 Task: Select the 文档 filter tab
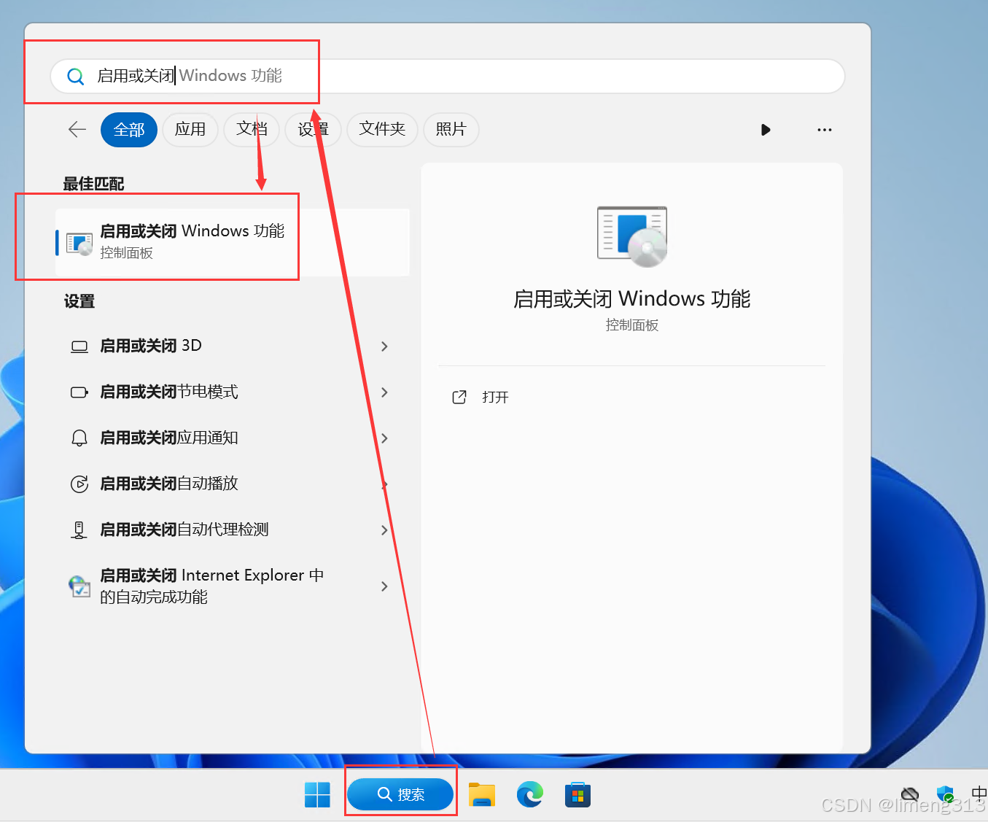[252, 130]
